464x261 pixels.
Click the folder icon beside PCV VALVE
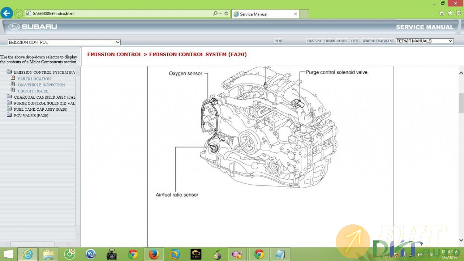pos(9,115)
